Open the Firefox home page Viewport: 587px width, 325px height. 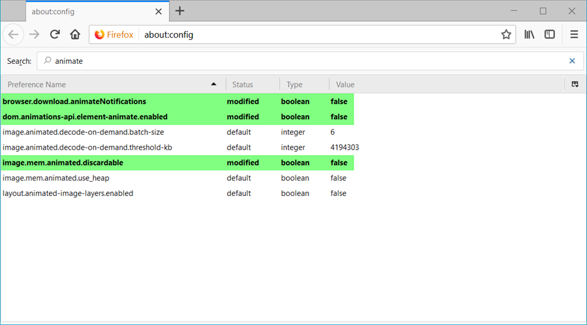tap(75, 35)
